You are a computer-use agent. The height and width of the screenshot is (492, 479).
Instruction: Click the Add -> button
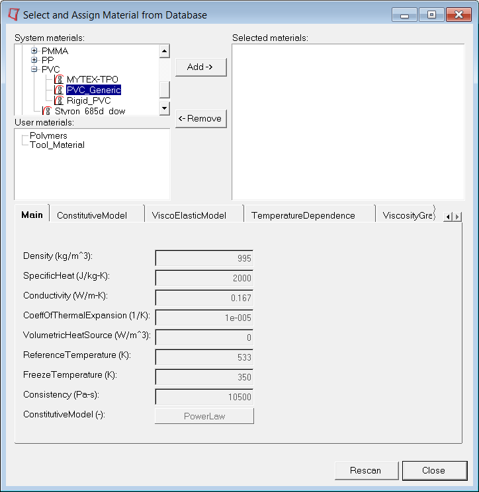[x=200, y=67]
